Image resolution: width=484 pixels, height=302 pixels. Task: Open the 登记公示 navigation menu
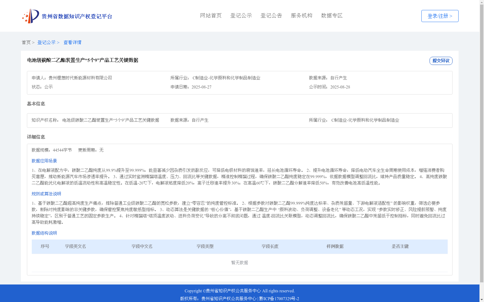241,15
